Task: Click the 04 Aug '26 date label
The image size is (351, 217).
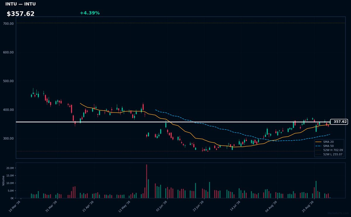Action: (271, 206)
